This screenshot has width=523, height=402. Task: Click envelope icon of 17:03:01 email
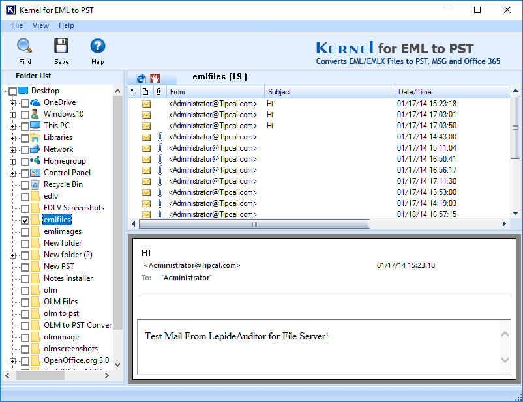(x=147, y=115)
